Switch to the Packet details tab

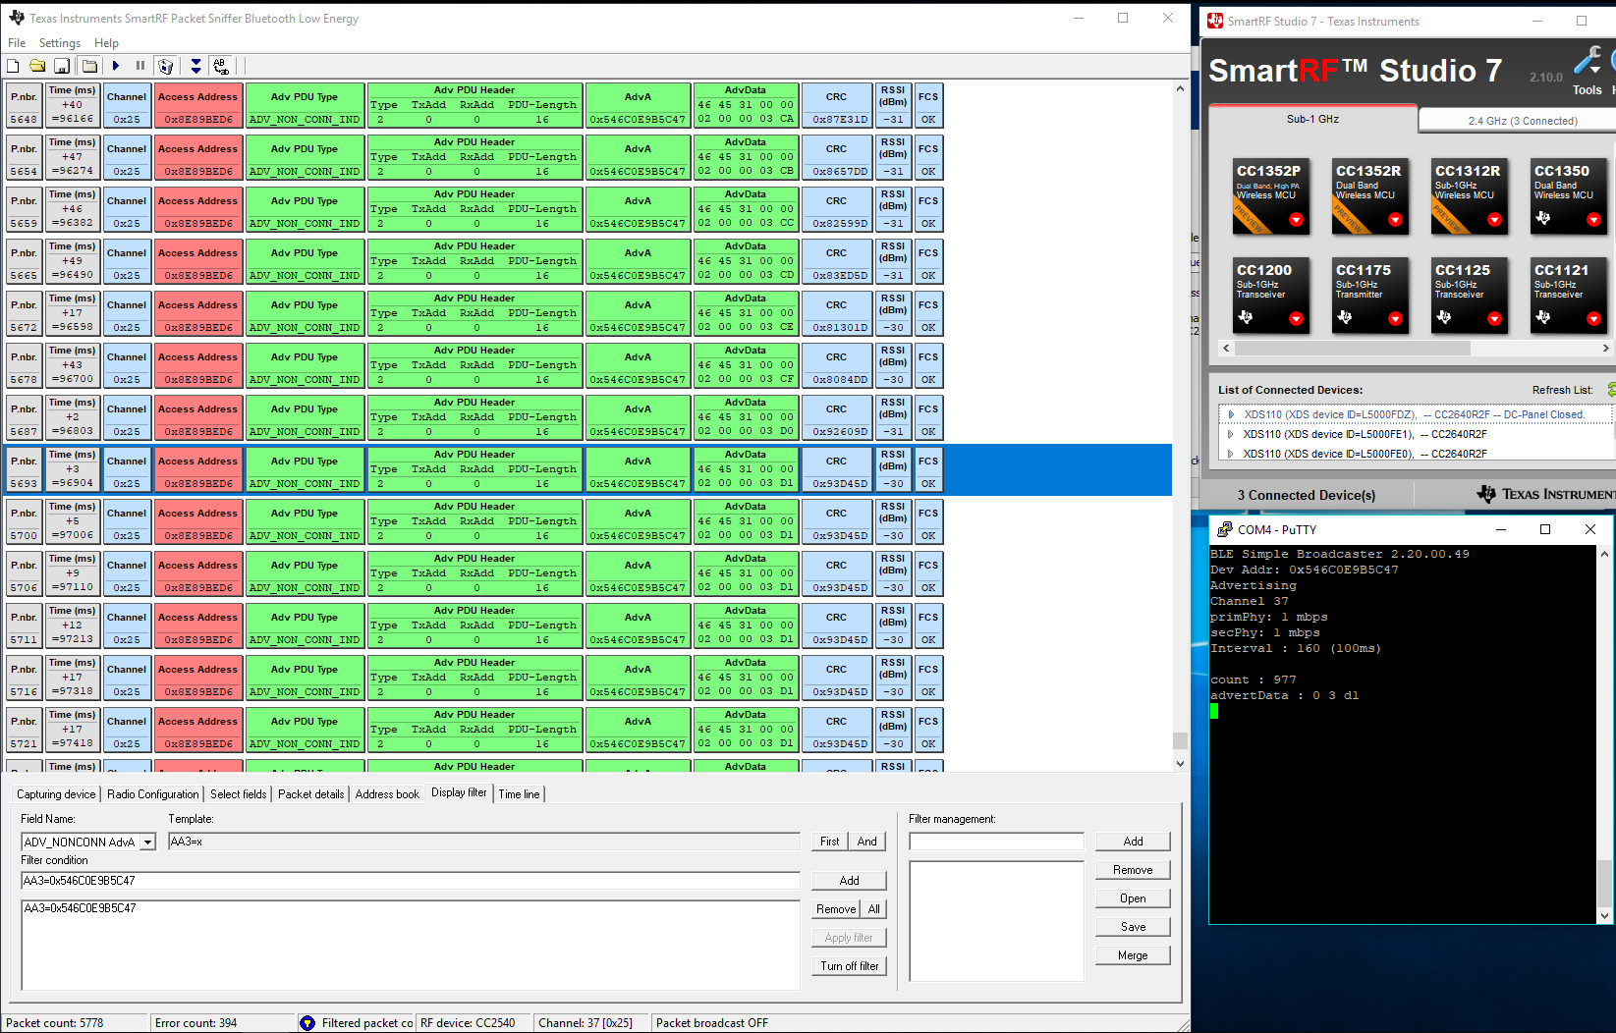tap(310, 794)
